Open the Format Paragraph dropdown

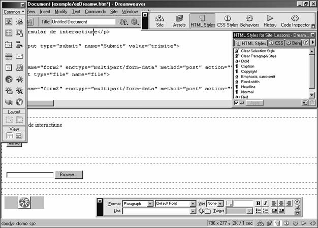150,204
